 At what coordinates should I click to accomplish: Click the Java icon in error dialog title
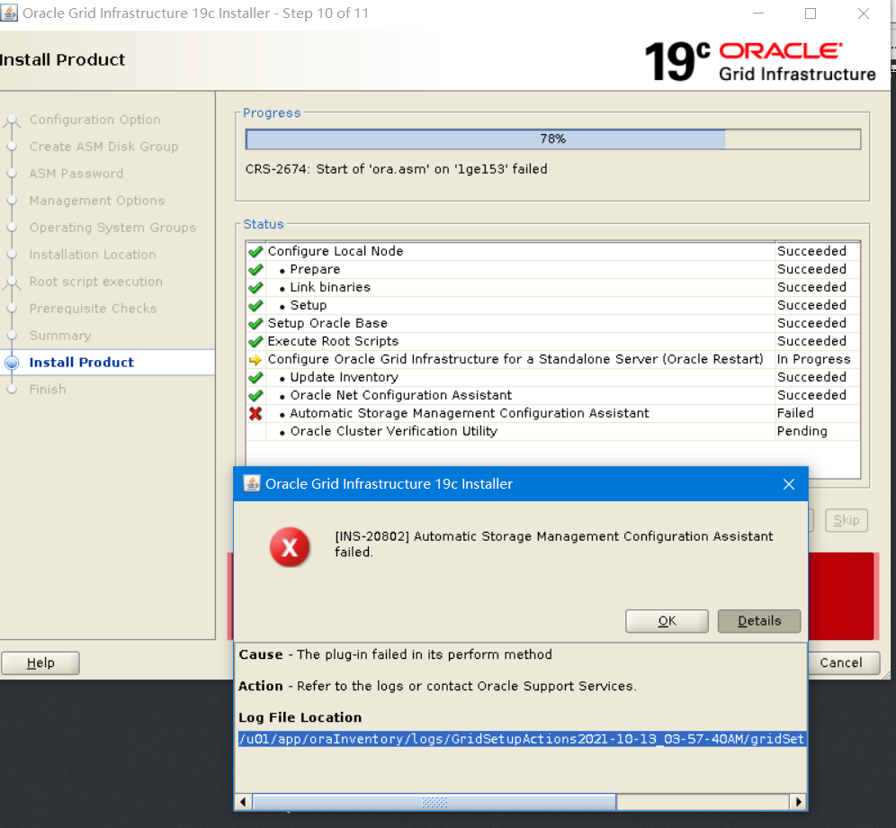[x=251, y=484]
